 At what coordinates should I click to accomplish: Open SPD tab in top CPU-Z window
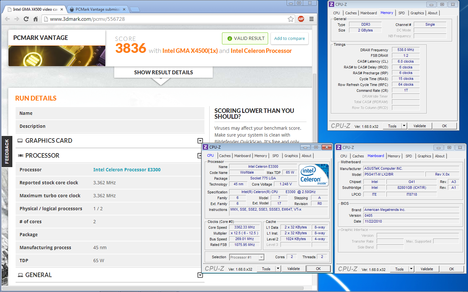coord(402,13)
